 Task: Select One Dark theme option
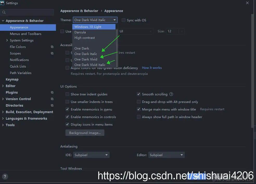[x=94, y=48]
